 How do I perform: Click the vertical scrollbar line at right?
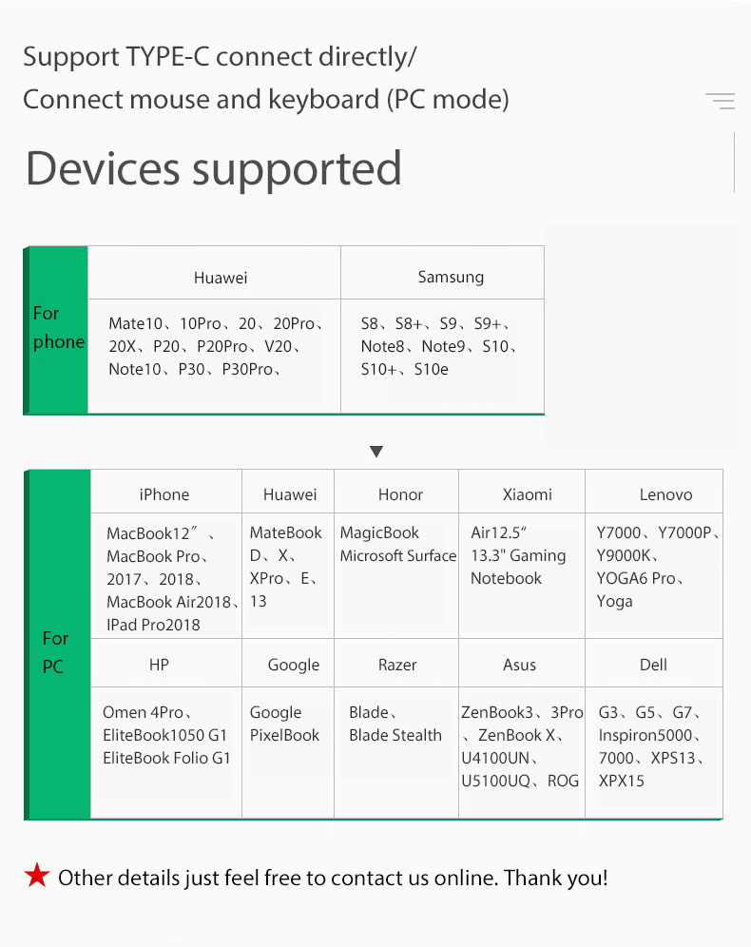coord(734,162)
